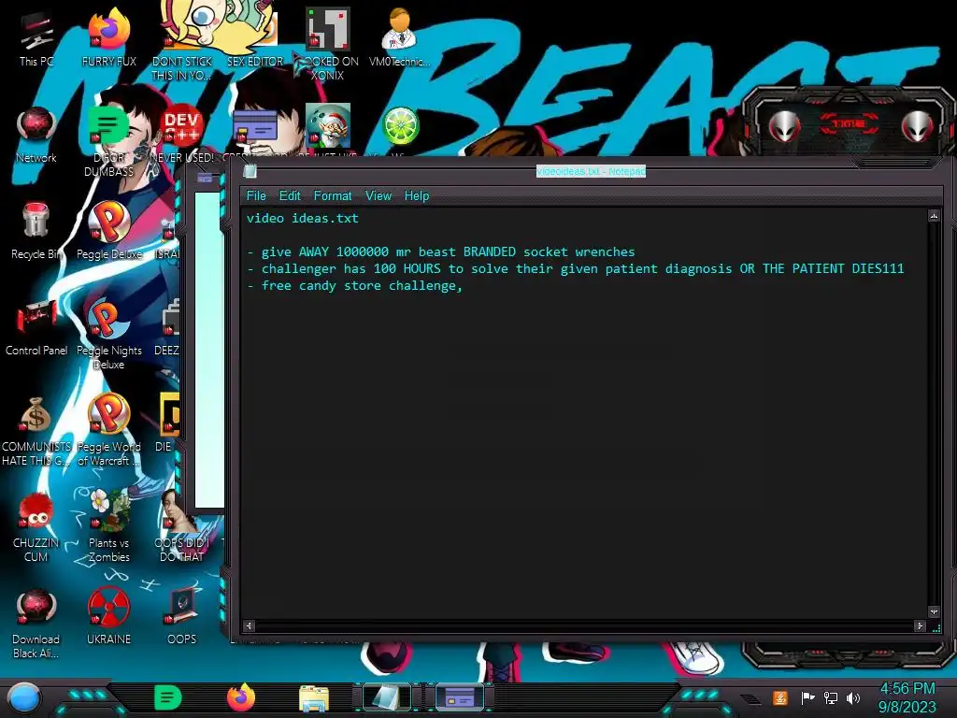Click the Notepad title bar notepad icon
The image size is (957, 718).
point(250,172)
